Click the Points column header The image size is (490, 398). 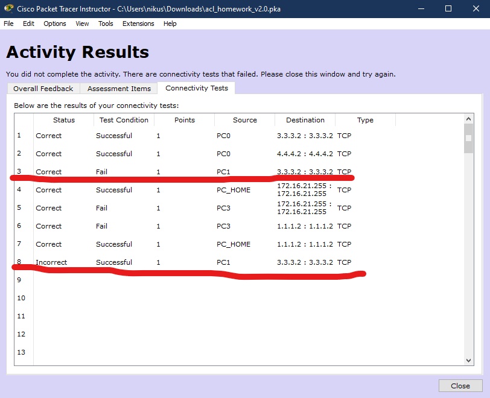(x=185, y=120)
